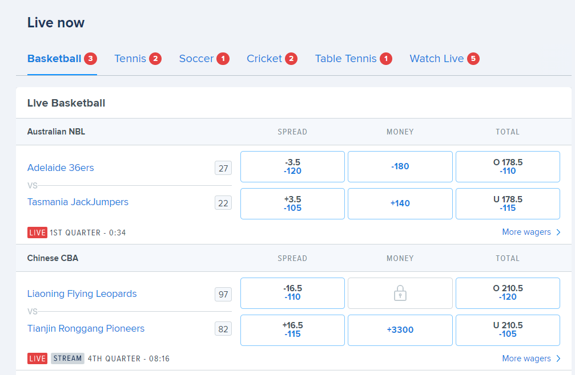Click the STREAM badge on CBA game

click(67, 358)
